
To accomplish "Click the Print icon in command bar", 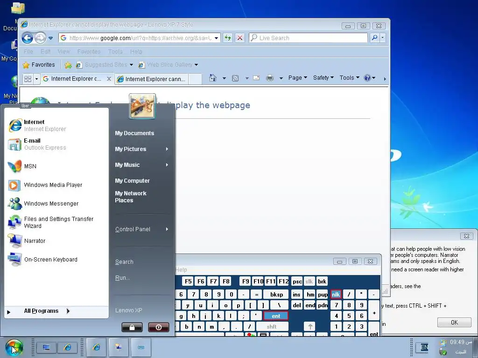I will (x=270, y=78).
